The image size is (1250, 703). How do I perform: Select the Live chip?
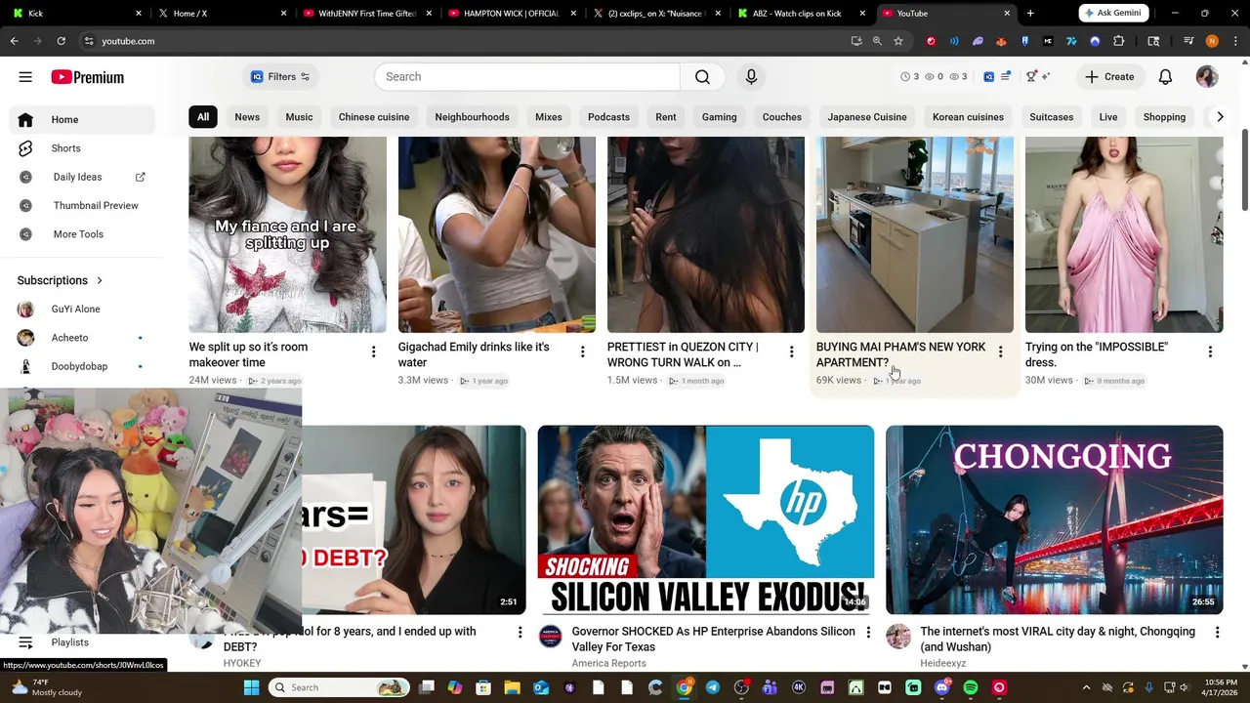point(1107,117)
